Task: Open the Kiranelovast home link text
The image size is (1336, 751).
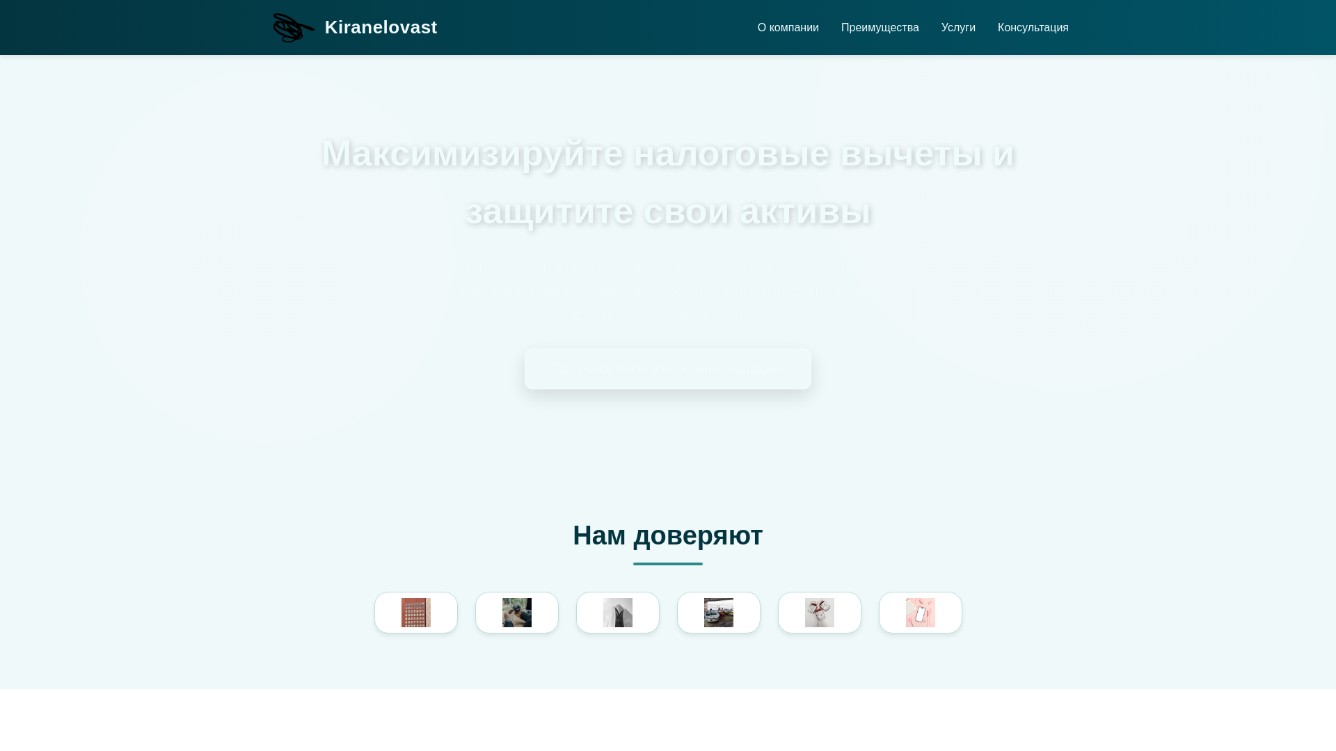Action: pyautogui.click(x=381, y=27)
